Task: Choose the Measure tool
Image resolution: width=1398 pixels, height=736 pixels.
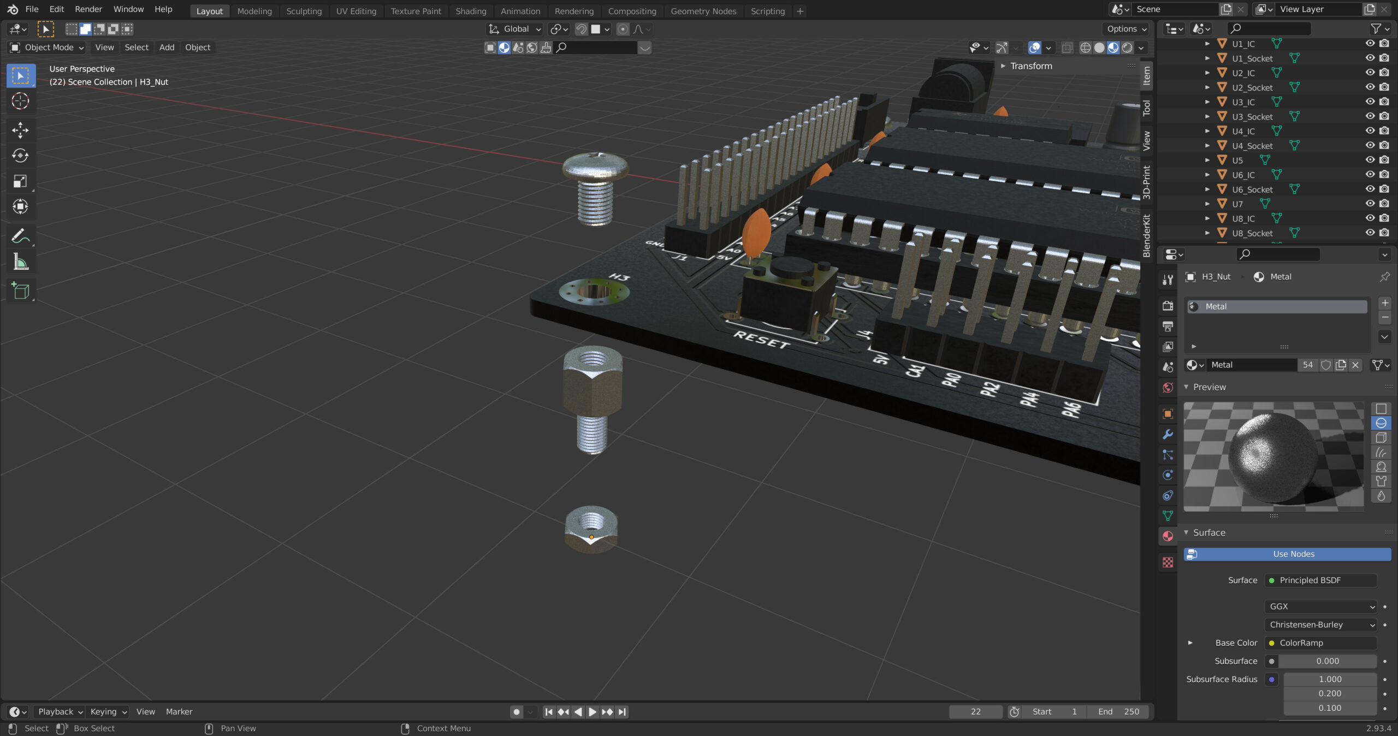Action: [20, 262]
